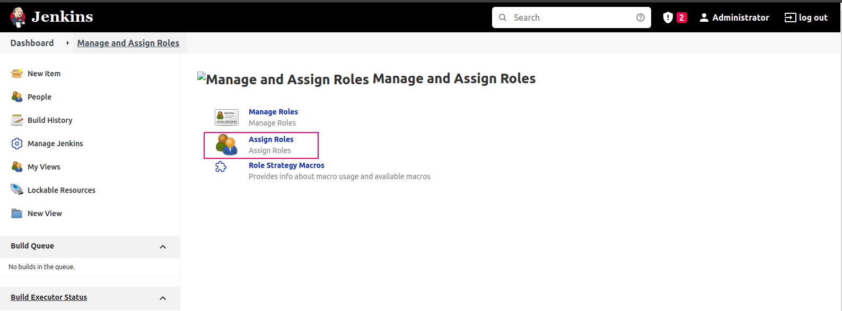Viewport: 842px width, 311px height.
Task: Open the Manage Roles link
Action: (273, 112)
